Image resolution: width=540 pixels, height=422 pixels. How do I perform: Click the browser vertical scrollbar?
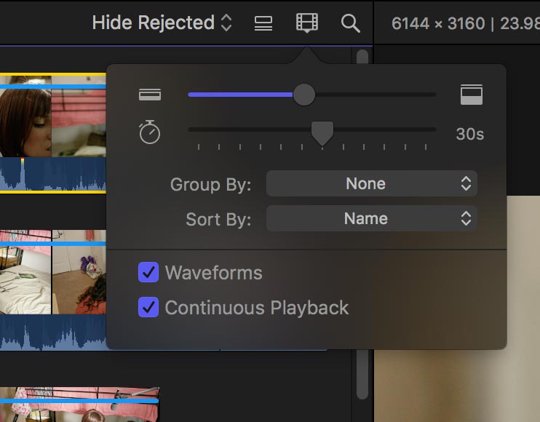click(362, 224)
